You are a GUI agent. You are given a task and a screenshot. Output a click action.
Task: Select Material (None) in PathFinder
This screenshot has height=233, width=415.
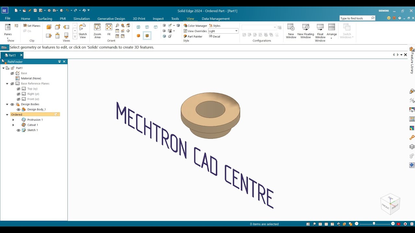coord(31,78)
